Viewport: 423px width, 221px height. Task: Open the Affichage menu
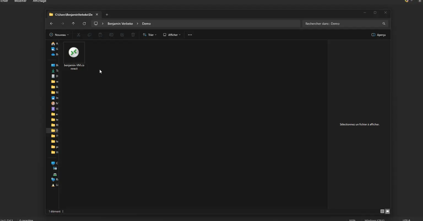pyautogui.click(x=39, y=1)
